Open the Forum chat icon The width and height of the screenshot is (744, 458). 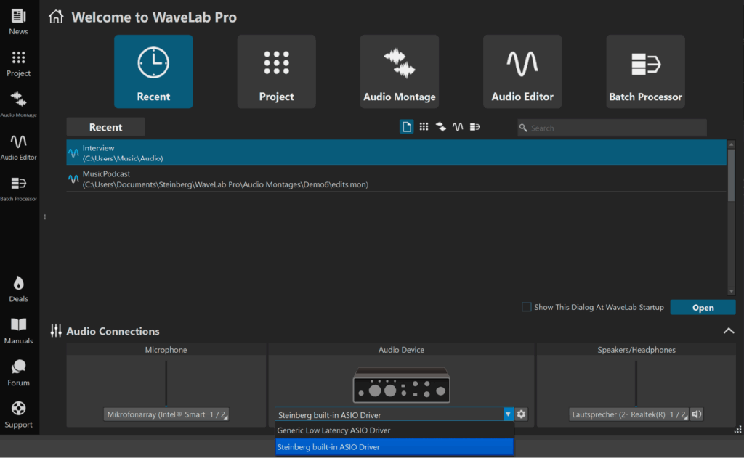point(19,372)
